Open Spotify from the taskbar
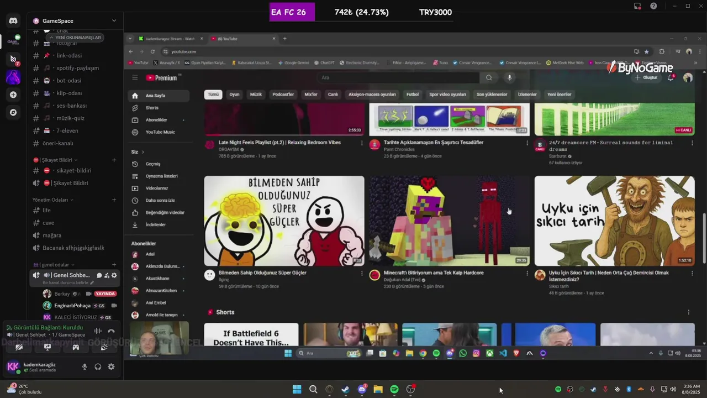Viewport: 707px width, 398px height. point(394,389)
